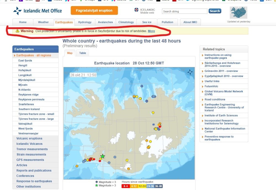Click the More link in warning banner
Viewport: 276px width, 190px height.
pos(151,31)
